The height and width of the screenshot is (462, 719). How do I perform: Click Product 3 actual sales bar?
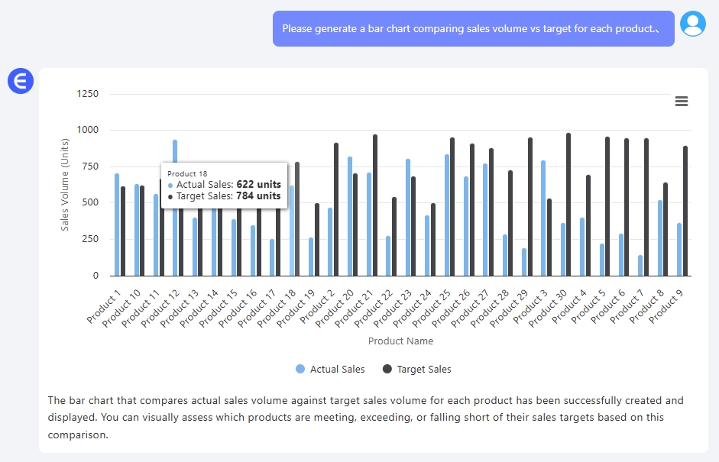click(543, 218)
